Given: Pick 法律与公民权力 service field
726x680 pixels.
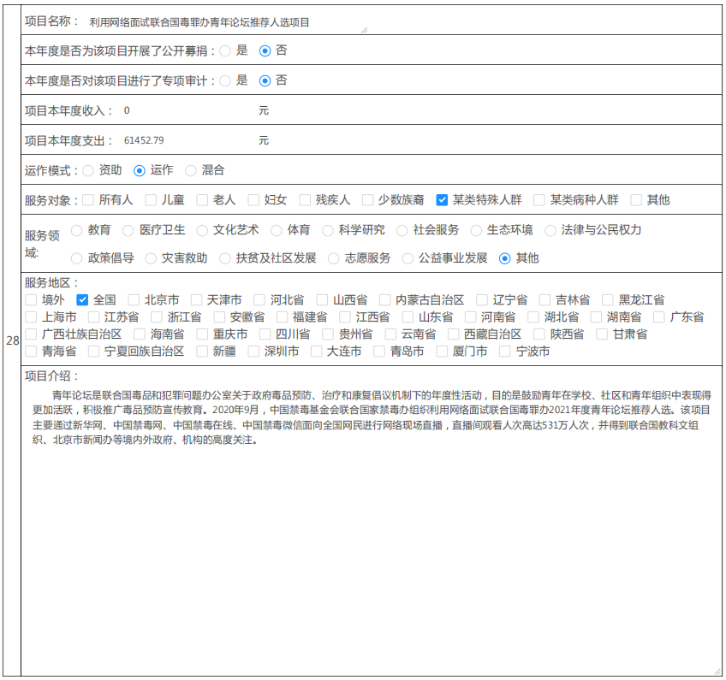Looking at the screenshot, I should click(x=550, y=230).
